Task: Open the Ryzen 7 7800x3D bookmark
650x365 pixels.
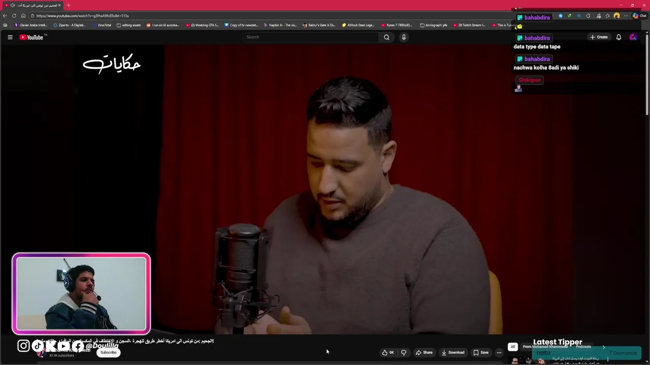Action: pyautogui.click(x=397, y=25)
